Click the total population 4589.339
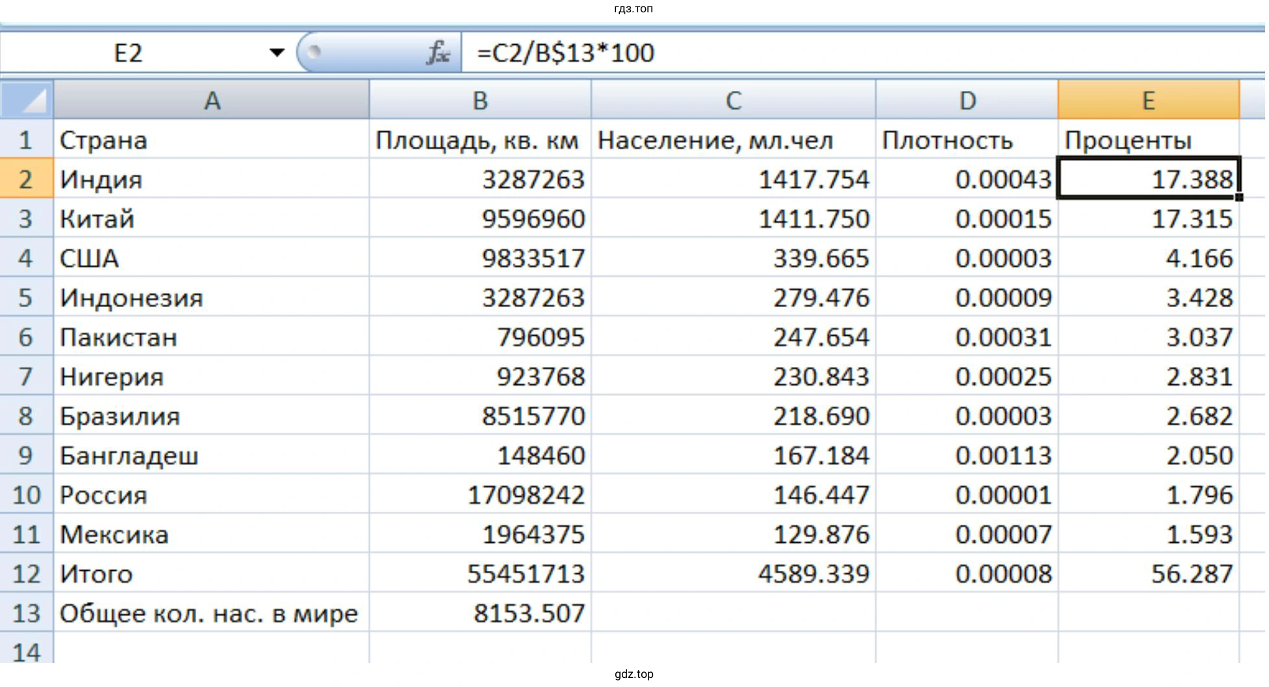Image resolution: width=1269 pixels, height=687 pixels. pyautogui.click(x=734, y=574)
